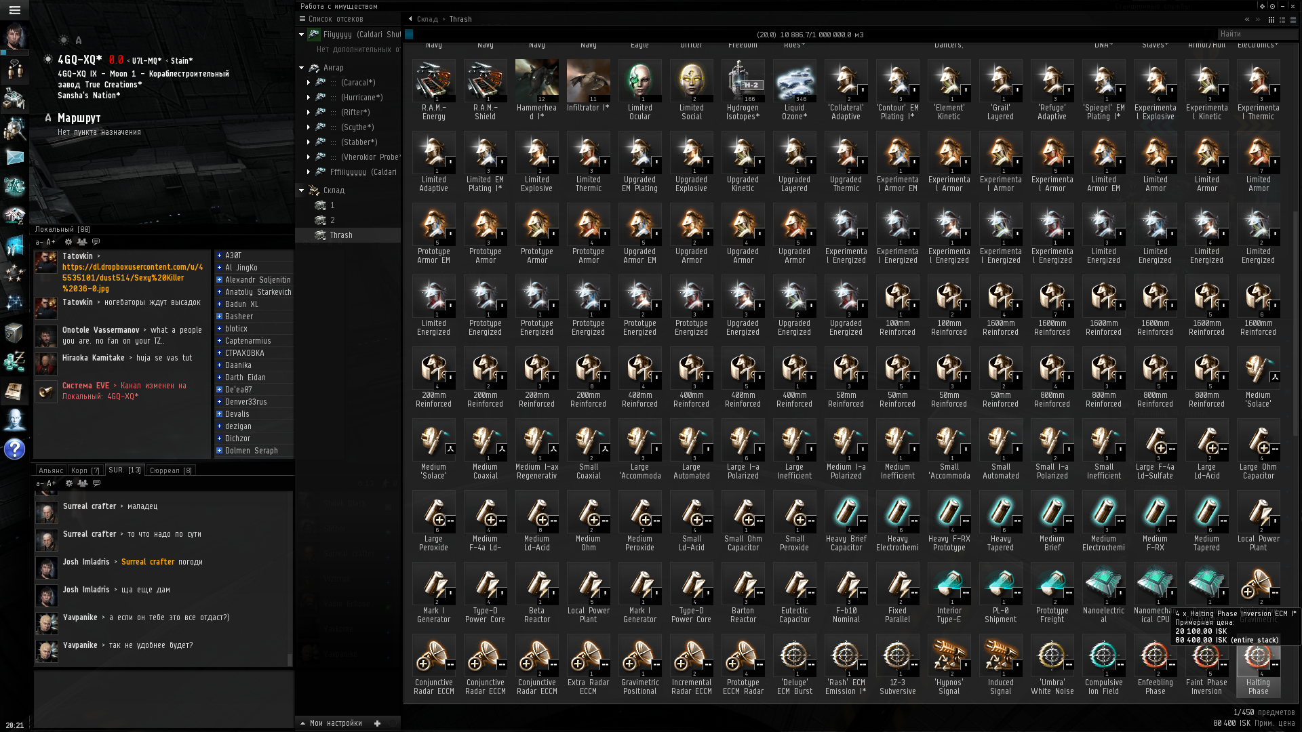Expand the (Hurricane*) ship entry
Image resolution: width=1302 pixels, height=732 pixels.
309,98
